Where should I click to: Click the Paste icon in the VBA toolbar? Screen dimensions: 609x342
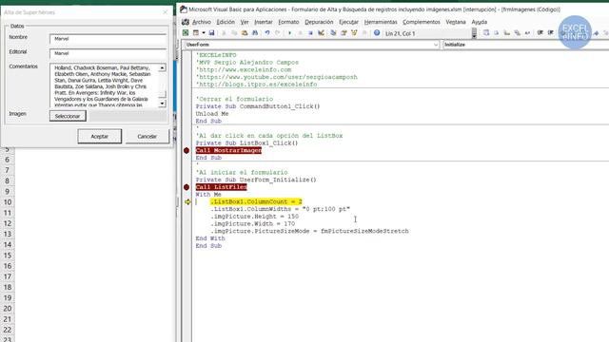pos(245,33)
